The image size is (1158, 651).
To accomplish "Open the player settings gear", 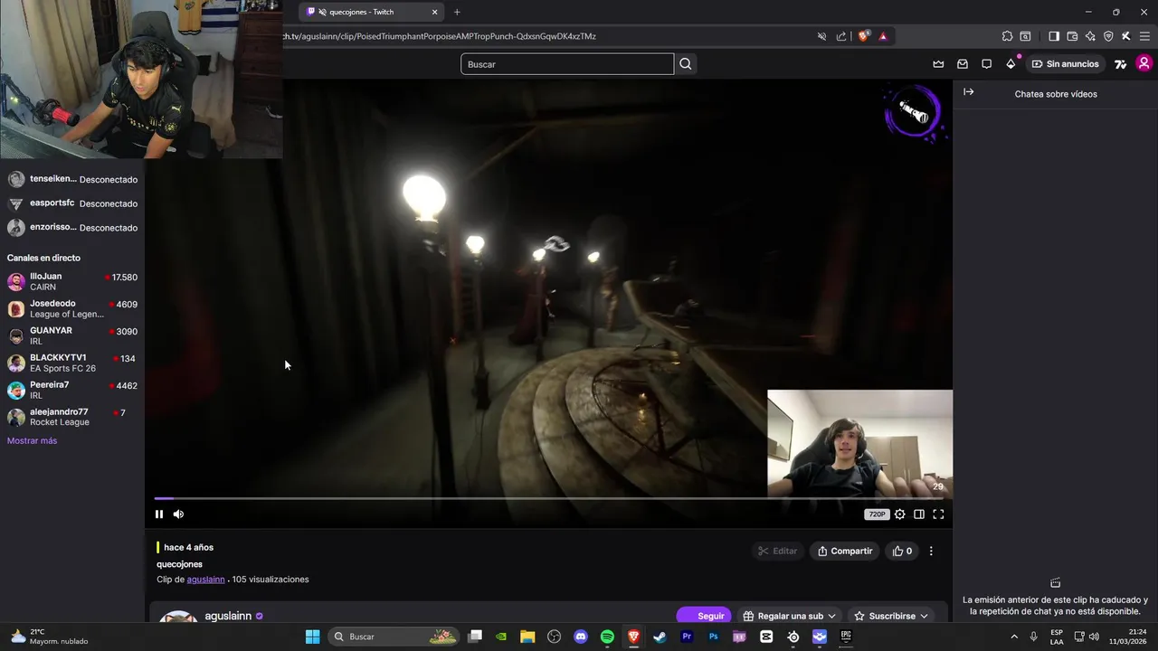I will [899, 514].
